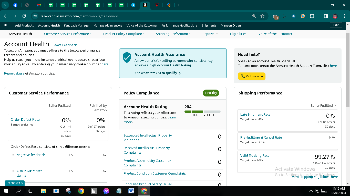Reload the Seller Central page
Screen dimensions: 350x196
coord(24,16)
